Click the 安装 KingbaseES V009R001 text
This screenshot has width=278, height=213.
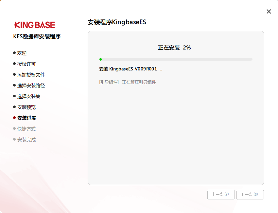point(128,69)
